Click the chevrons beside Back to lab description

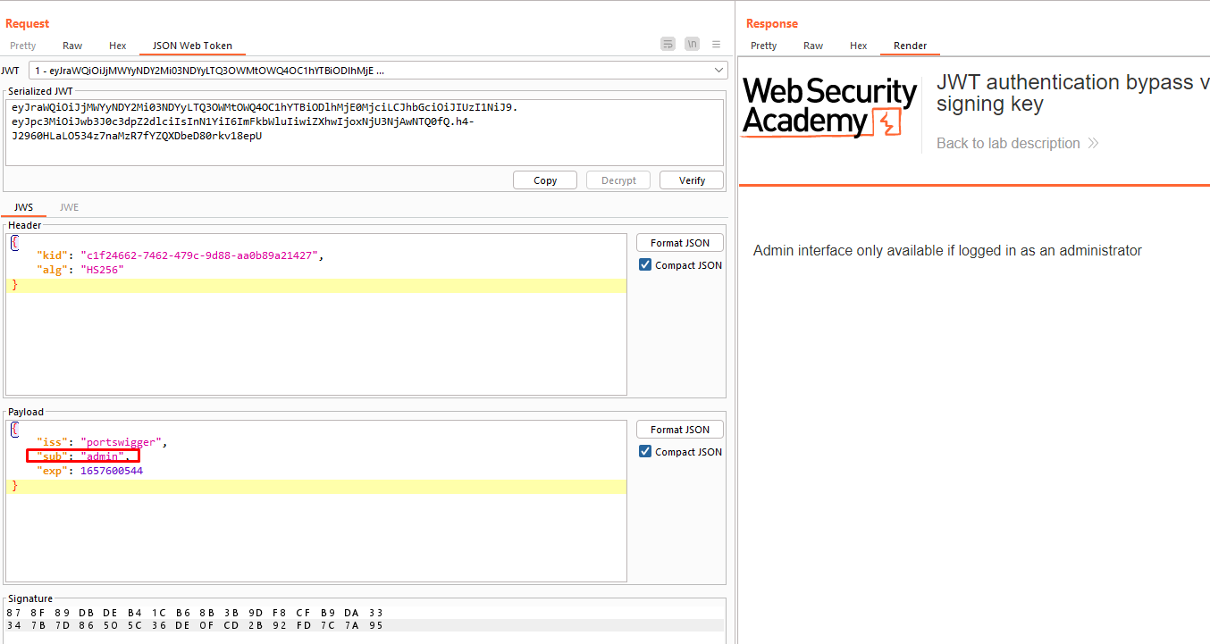1093,144
